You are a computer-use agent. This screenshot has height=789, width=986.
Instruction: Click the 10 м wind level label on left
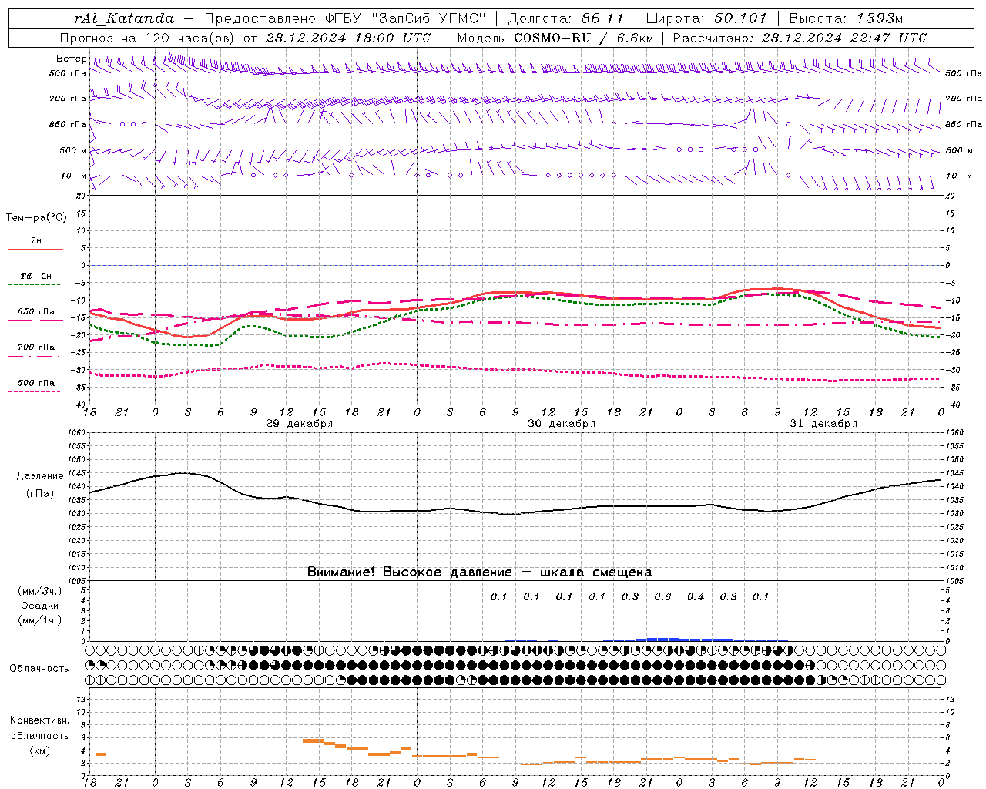tap(75, 176)
